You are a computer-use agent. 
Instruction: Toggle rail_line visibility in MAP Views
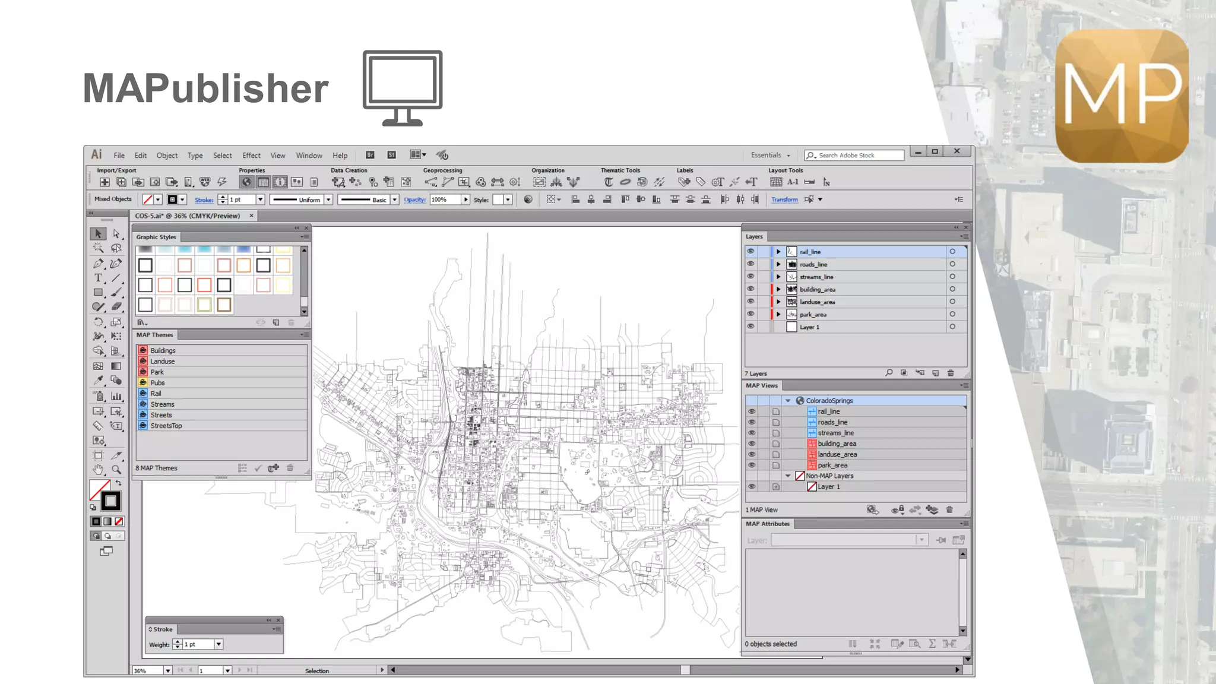(752, 411)
